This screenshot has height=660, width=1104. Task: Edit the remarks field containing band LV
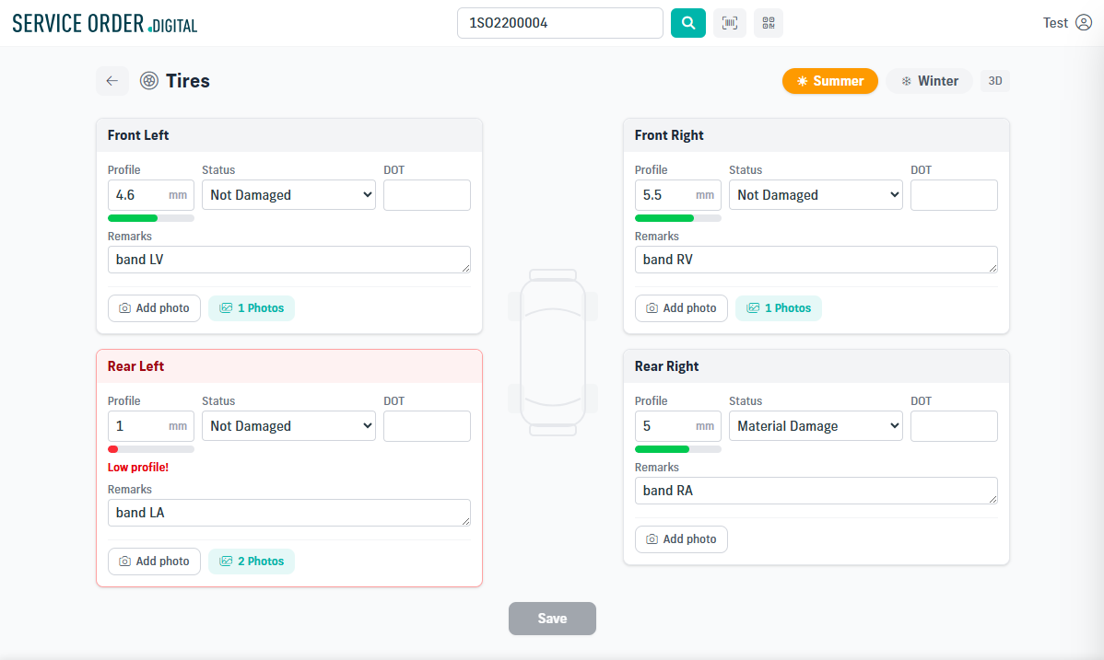pos(288,260)
